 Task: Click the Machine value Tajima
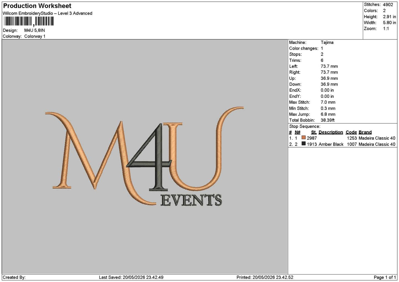pos(327,43)
